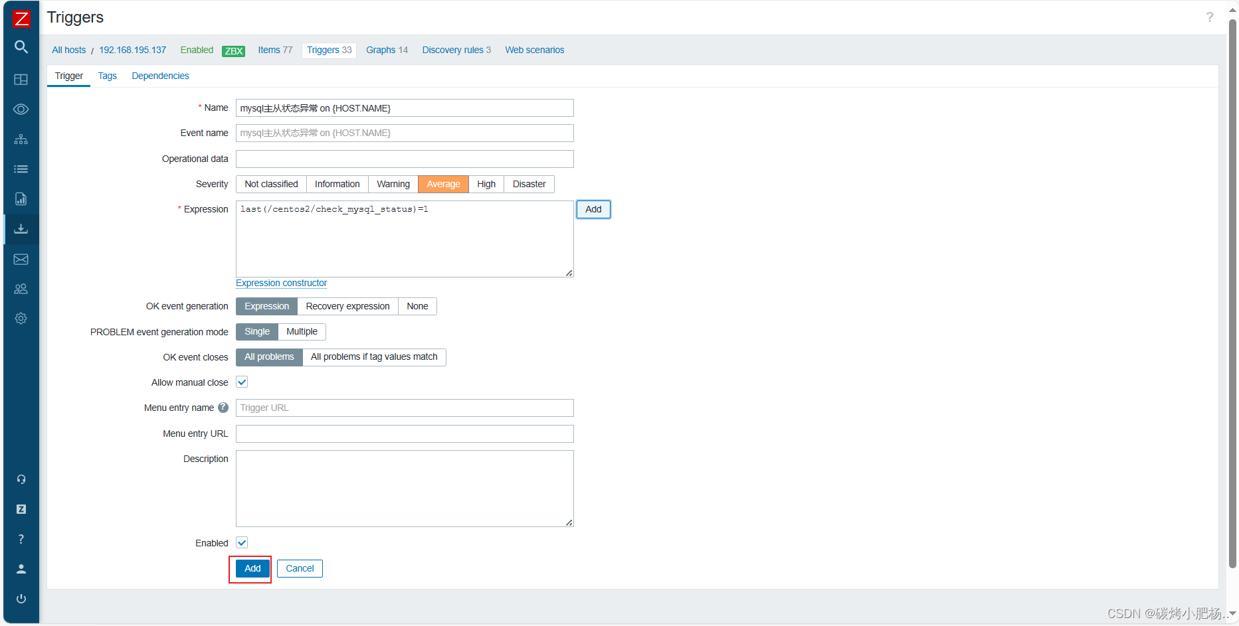Viewport: 1239px width, 626px height.
Task: Set severity to Not classified
Action: tap(271, 185)
